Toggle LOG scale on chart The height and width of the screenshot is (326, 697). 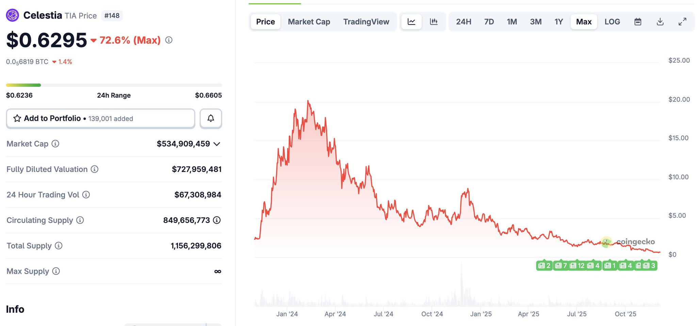(612, 22)
